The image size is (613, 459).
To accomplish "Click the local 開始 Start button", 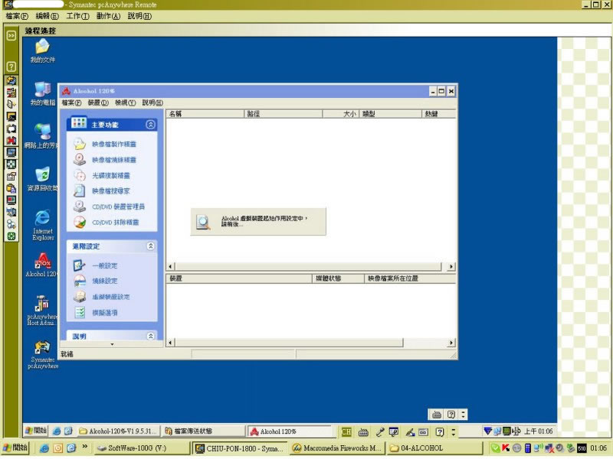I will [15, 448].
